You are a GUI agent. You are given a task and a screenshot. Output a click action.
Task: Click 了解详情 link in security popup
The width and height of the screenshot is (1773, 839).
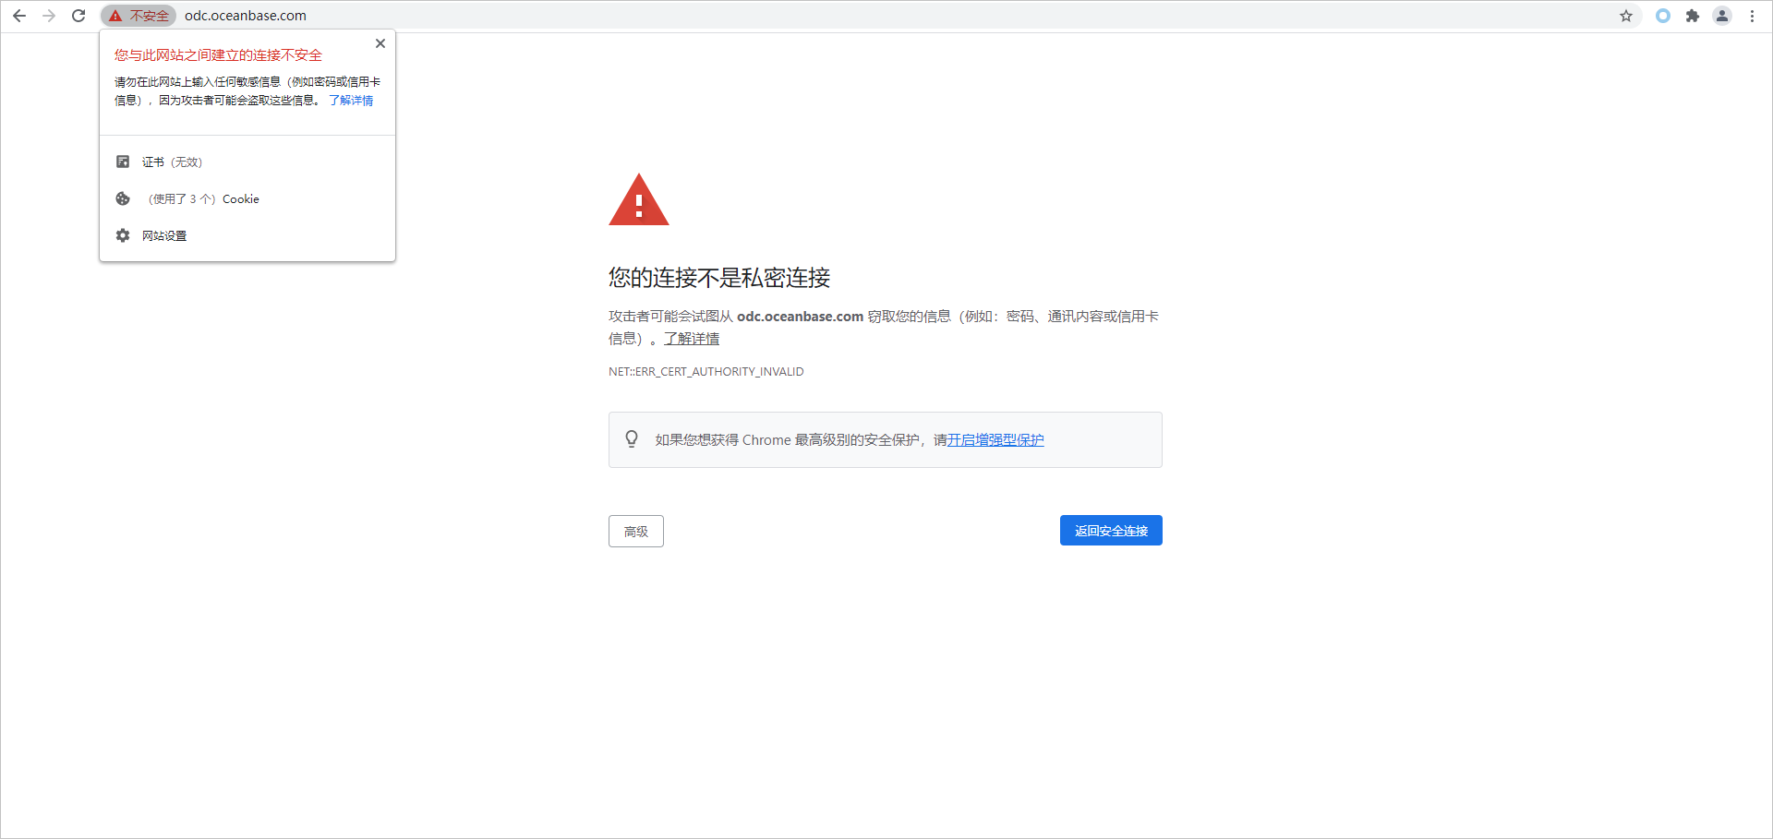tap(351, 101)
